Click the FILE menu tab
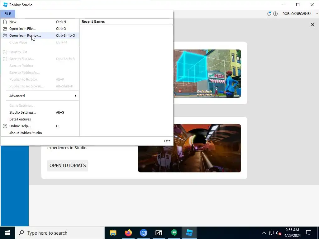 click(8, 14)
